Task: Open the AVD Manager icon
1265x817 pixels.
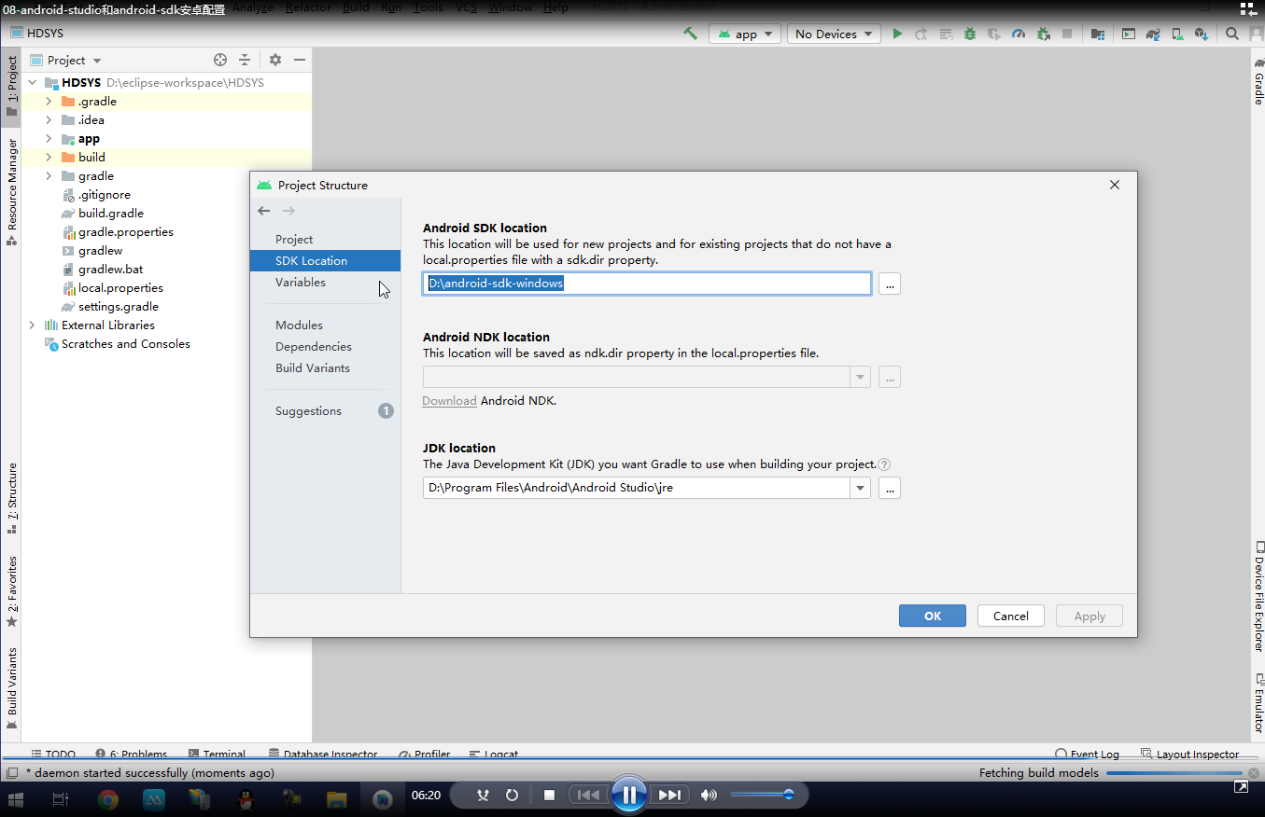Action: 1177,34
